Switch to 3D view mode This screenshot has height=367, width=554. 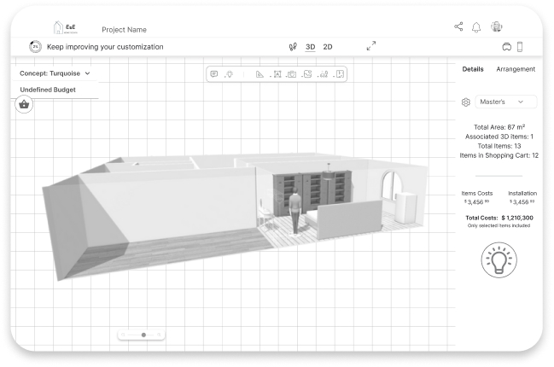pos(310,46)
